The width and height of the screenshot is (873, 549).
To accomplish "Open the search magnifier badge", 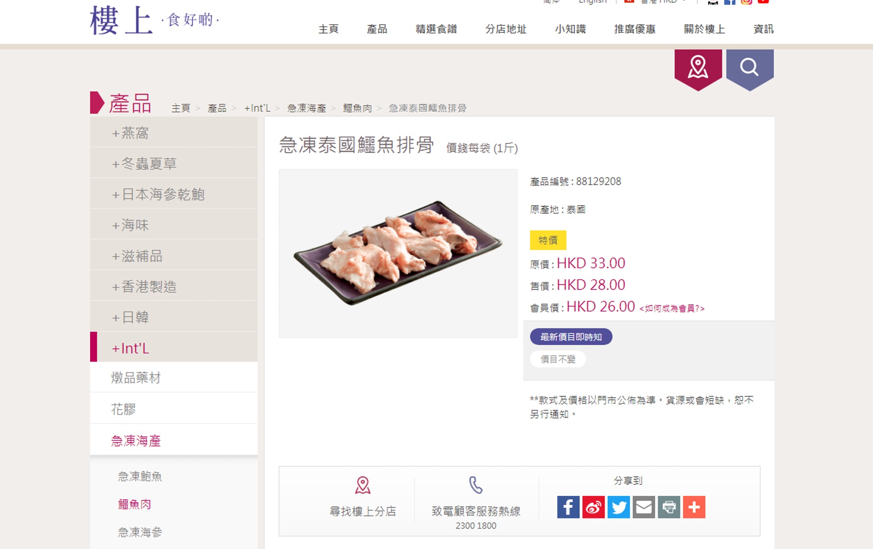I will tap(750, 69).
